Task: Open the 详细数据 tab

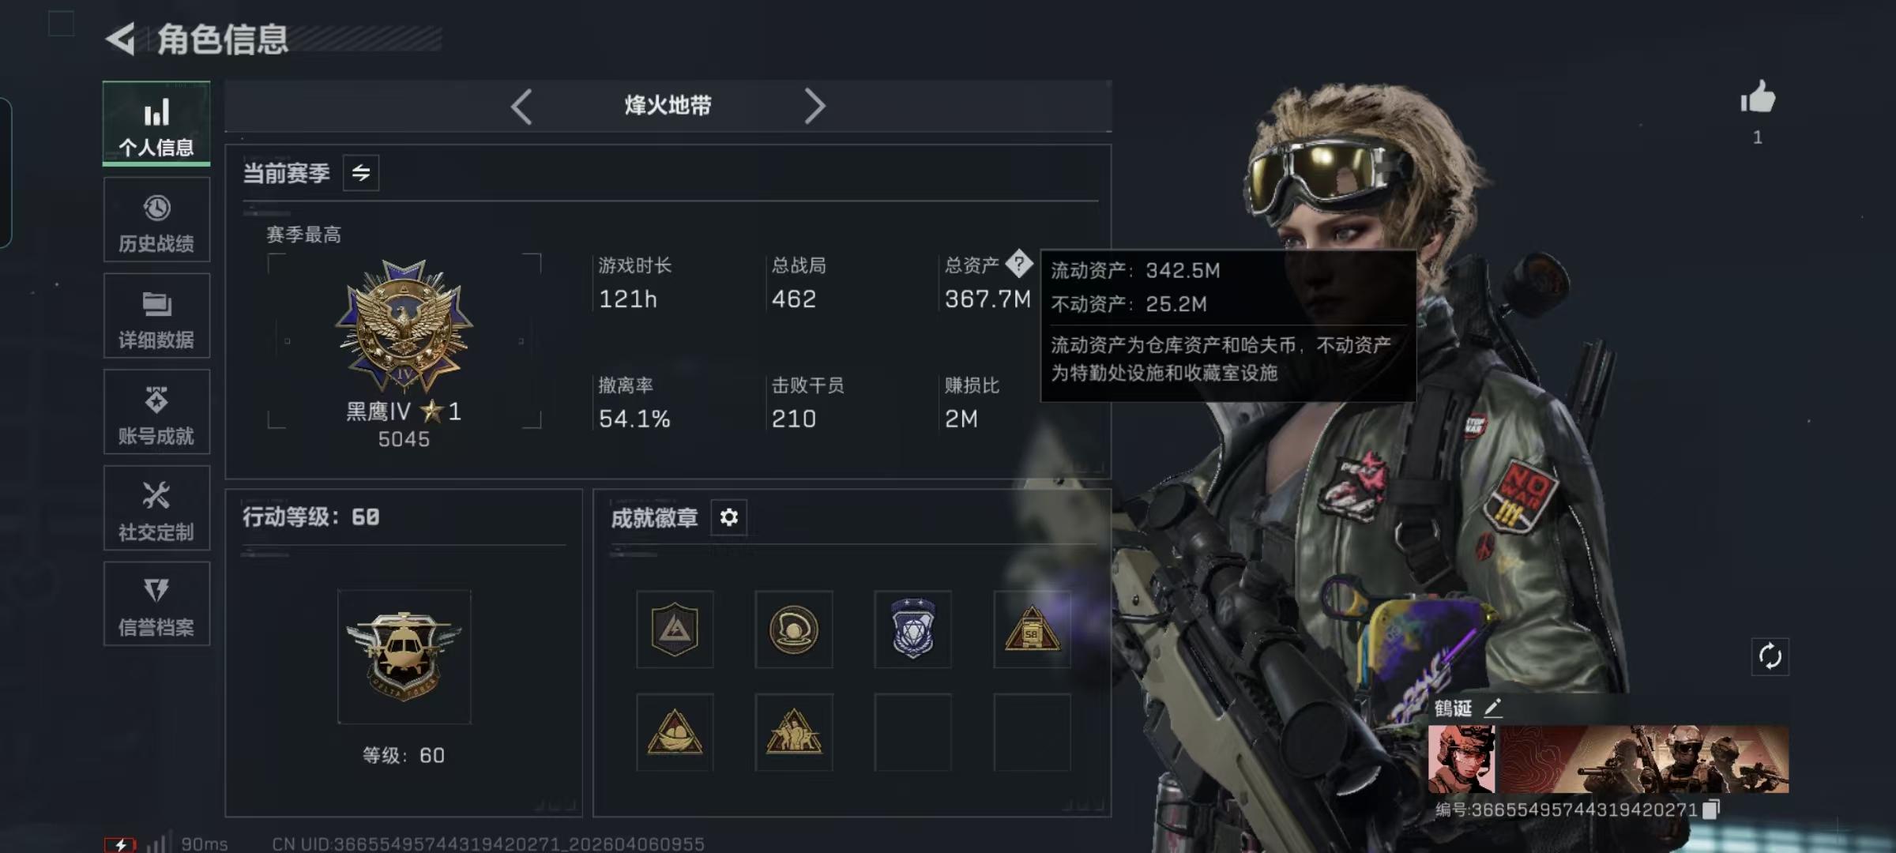Action: point(156,316)
